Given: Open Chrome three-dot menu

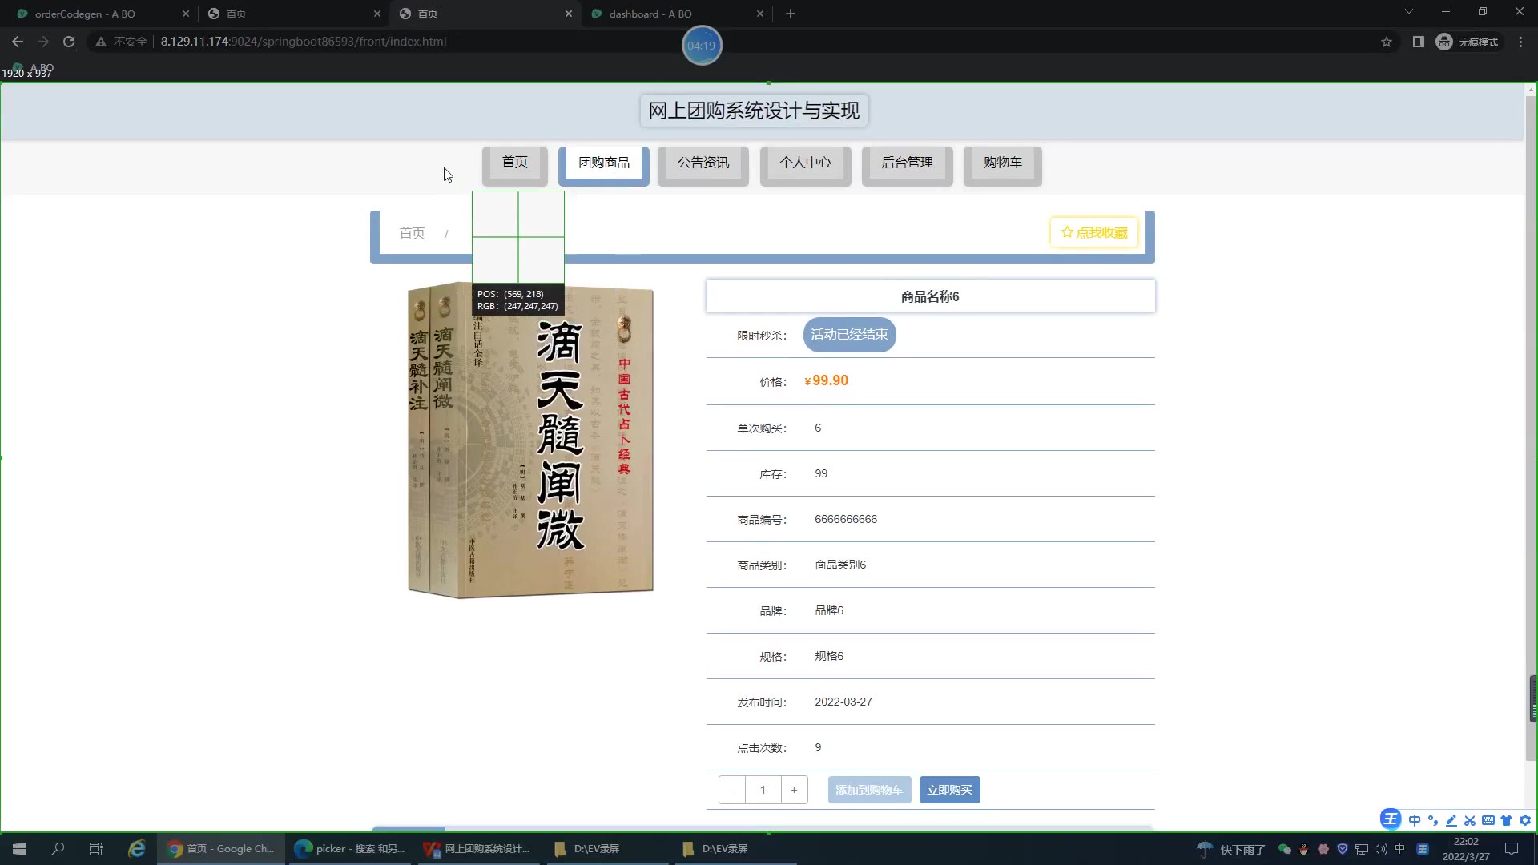Looking at the screenshot, I should pyautogui.click(x=1520, y=42).
